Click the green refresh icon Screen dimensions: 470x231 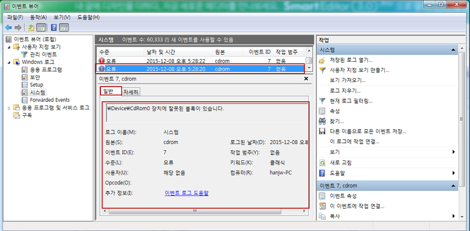[322, 162]
